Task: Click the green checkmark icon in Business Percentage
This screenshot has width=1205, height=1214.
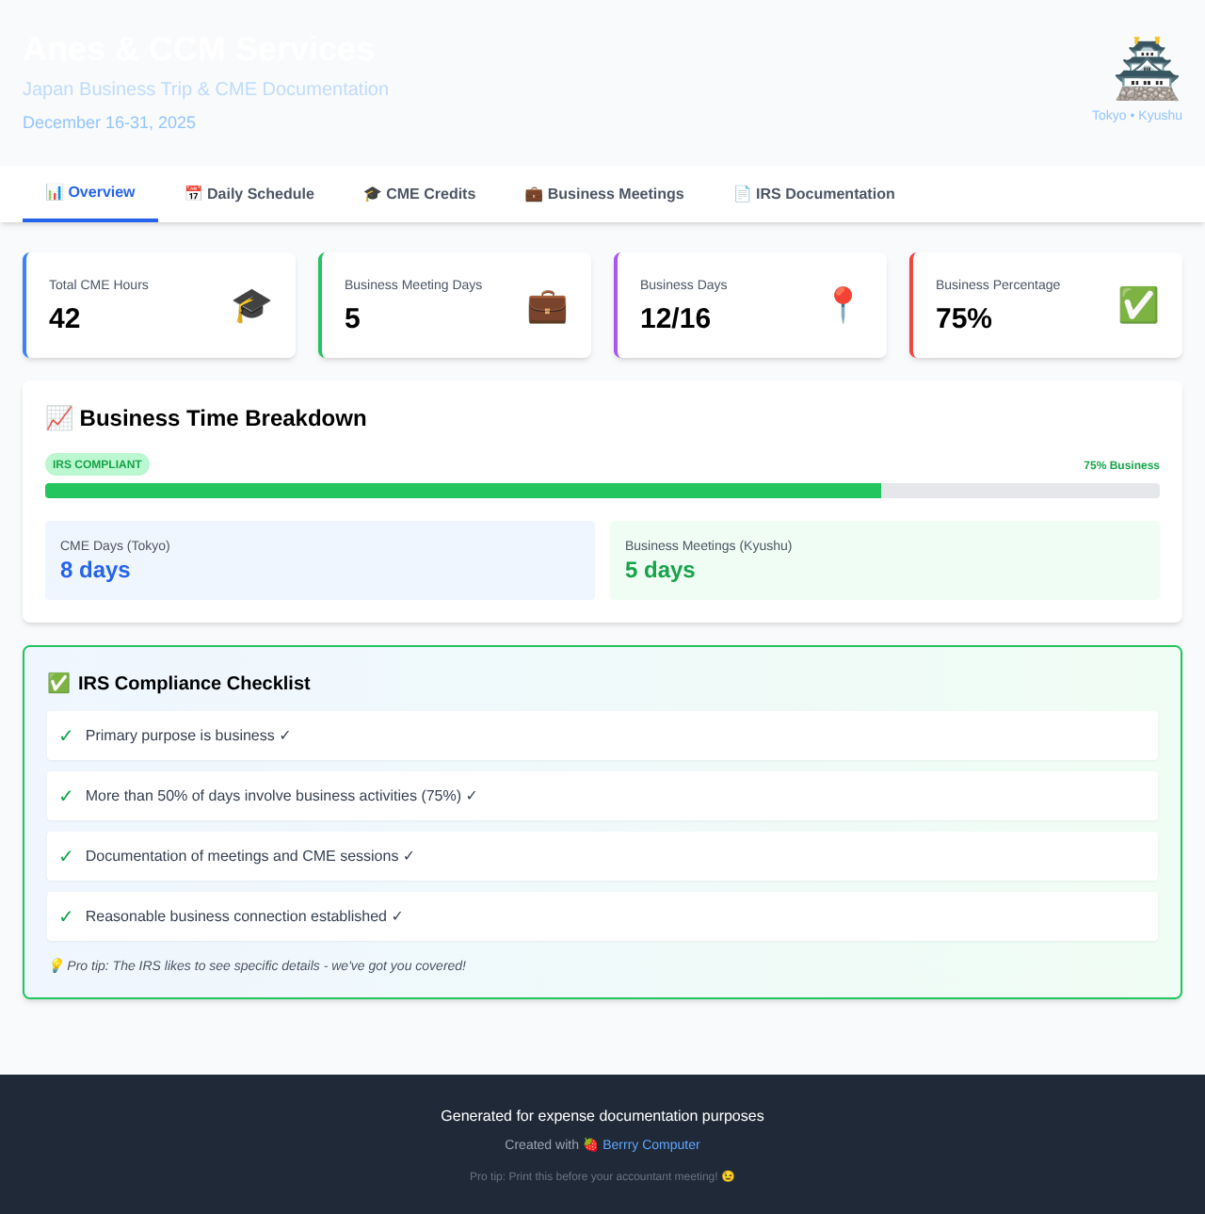Action: click(x=1138, y=305)
